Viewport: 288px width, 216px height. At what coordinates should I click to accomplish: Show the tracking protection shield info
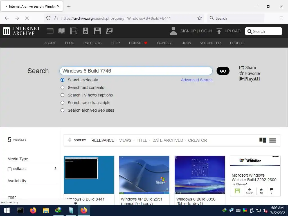(x=48, y=18)
